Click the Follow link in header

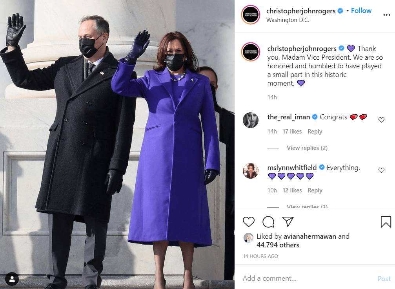point(361,11)
